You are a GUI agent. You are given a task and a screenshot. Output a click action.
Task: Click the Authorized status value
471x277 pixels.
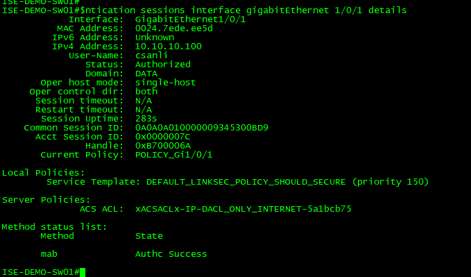click(163, 65)
